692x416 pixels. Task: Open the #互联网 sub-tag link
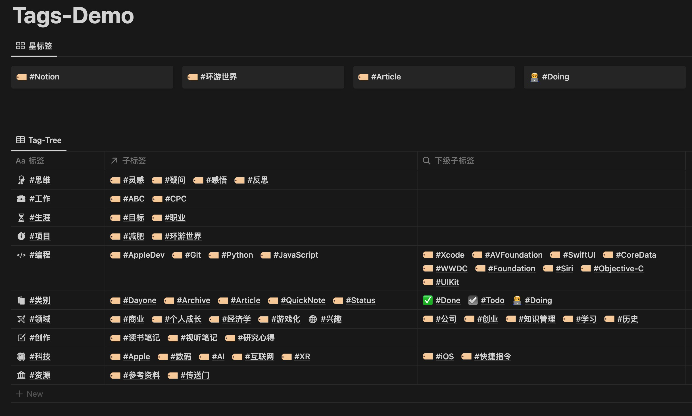click(259, 356)
